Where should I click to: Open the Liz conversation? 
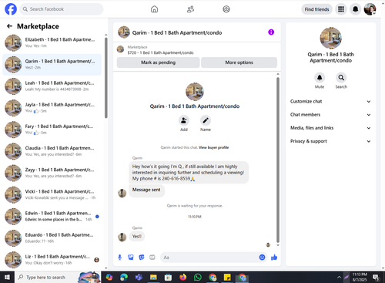tap(52, 260)
